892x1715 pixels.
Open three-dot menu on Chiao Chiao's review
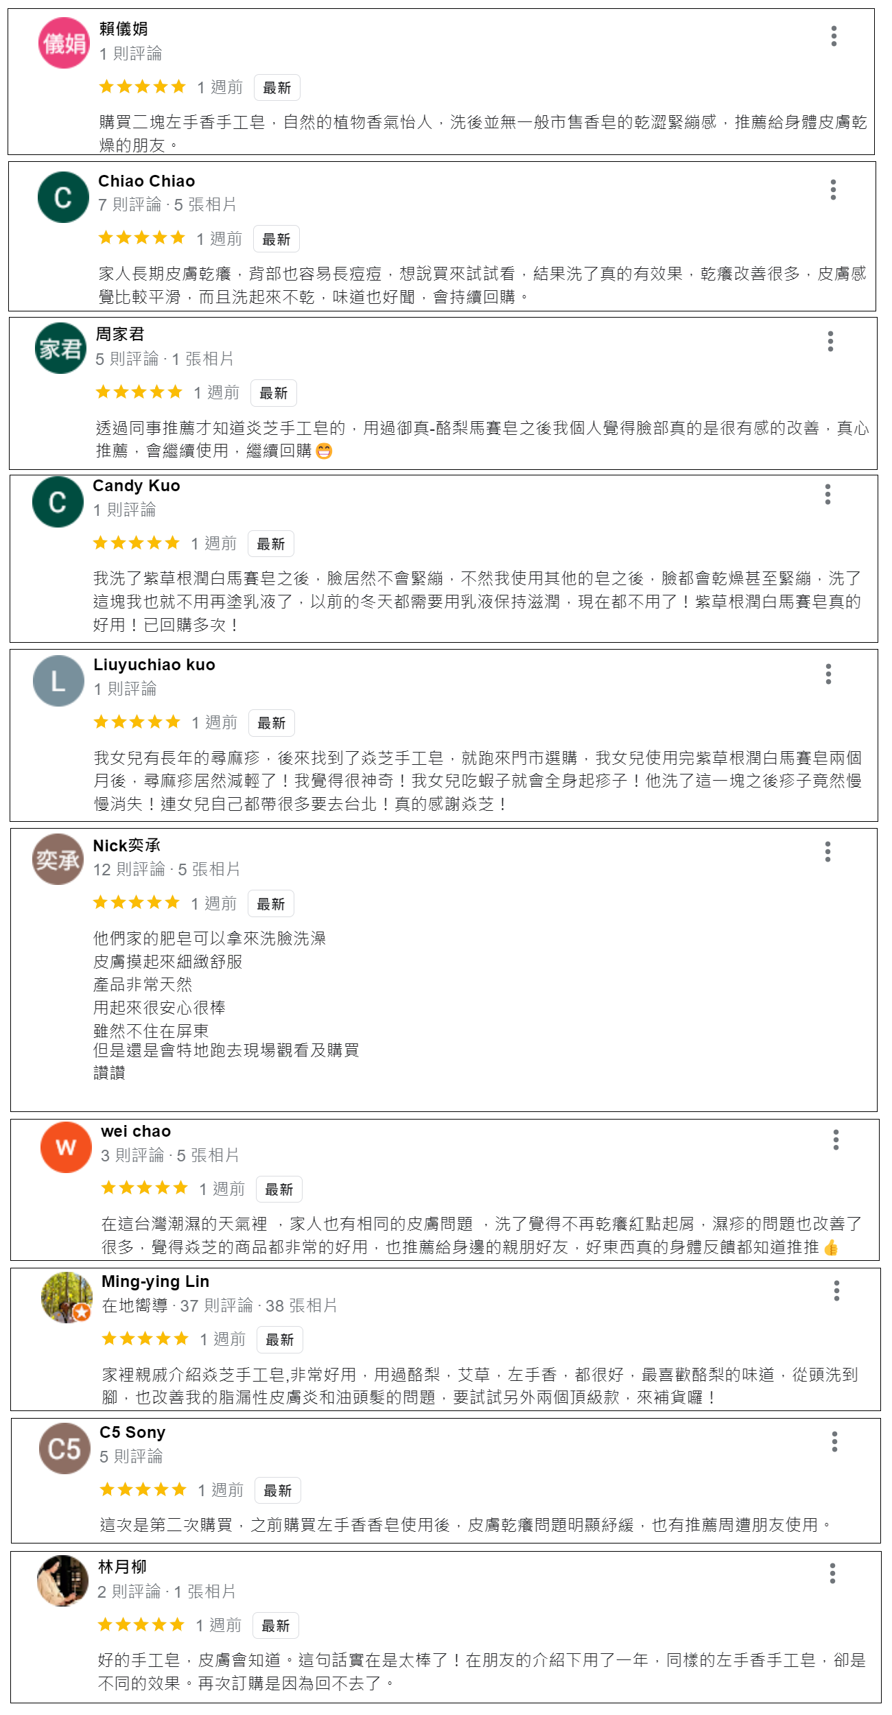[833, 189]
